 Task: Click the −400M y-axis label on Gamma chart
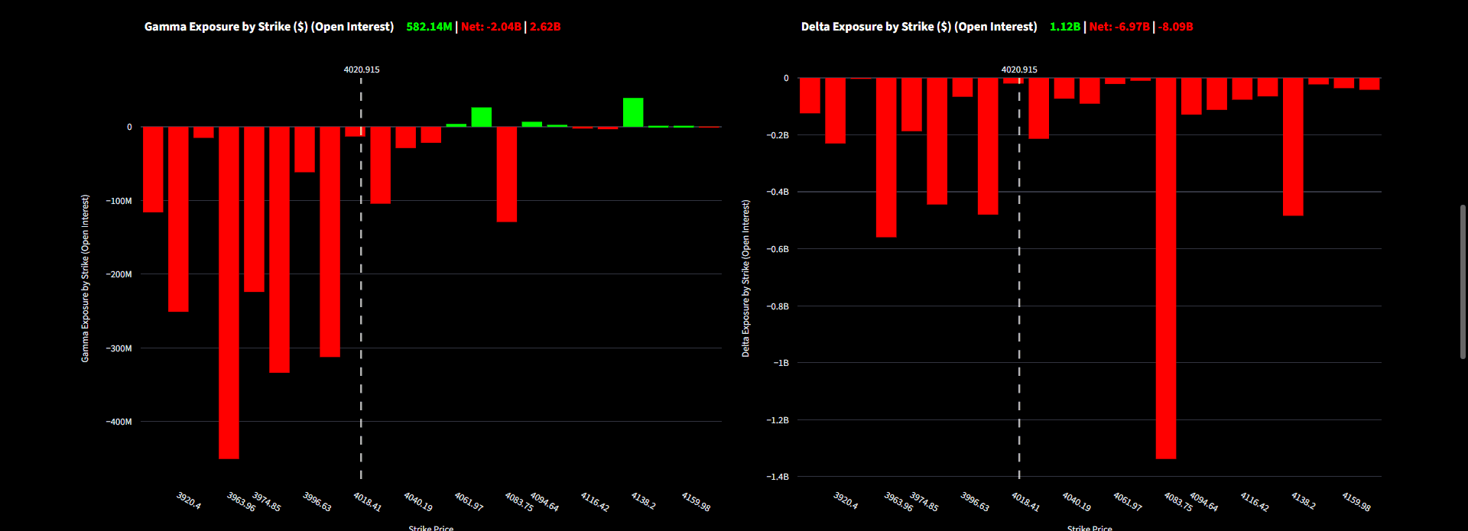119,422
